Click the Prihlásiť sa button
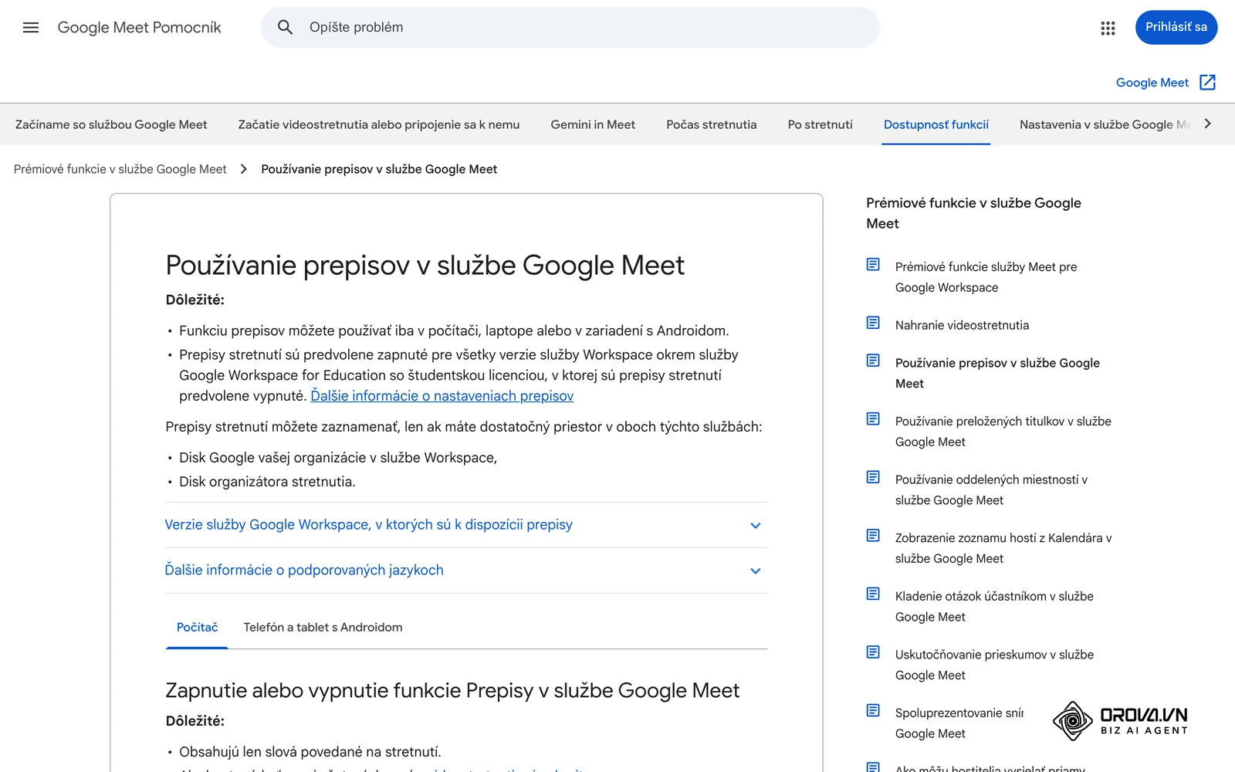Viewport: 1235px width, 772px height. pyautogui.click(x=1176, y=27)
